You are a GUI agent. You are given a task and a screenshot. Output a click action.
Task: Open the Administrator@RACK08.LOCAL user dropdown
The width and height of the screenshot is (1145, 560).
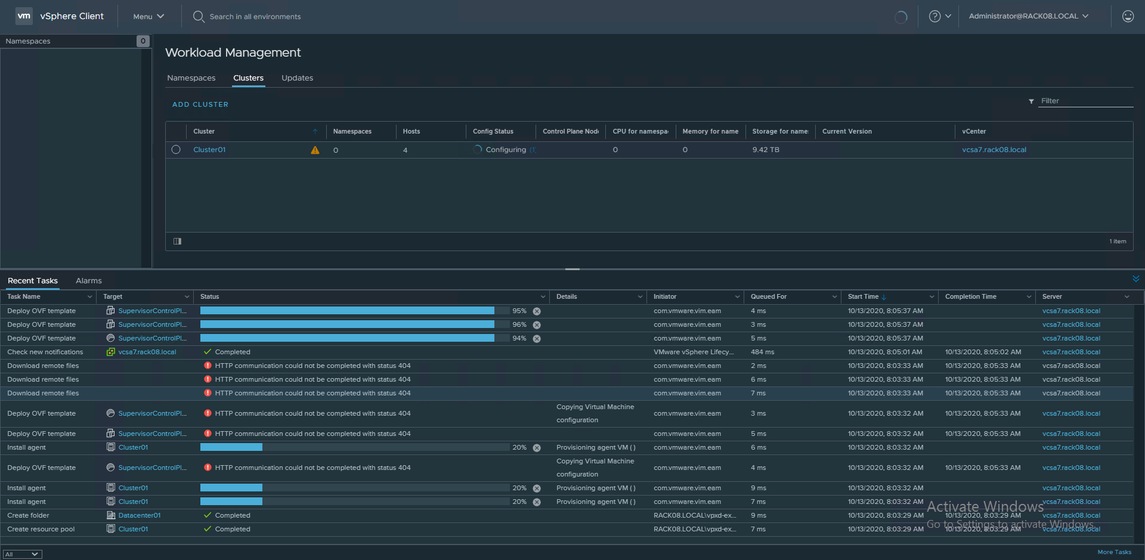point(1029,16)
